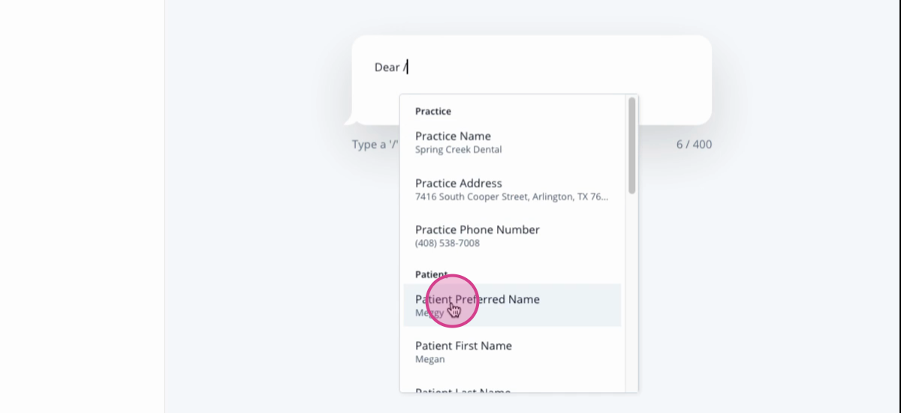901x413 pixels.
Task: Click the Practice section header
Action: 433,111
